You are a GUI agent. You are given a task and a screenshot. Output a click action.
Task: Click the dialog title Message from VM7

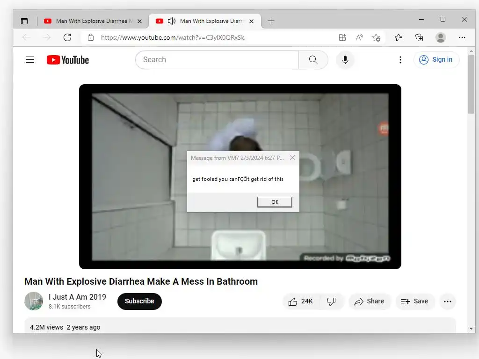(237, 158)
